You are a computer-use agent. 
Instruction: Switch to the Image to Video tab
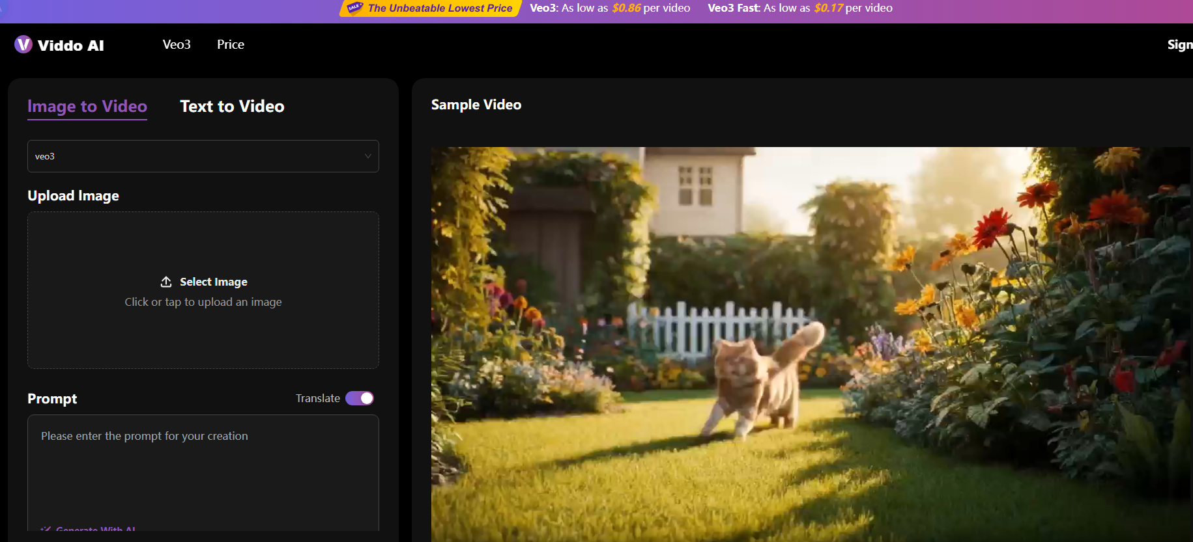pos(87,107)
